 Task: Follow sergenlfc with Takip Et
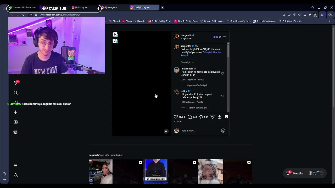click(x=217, y=37)
